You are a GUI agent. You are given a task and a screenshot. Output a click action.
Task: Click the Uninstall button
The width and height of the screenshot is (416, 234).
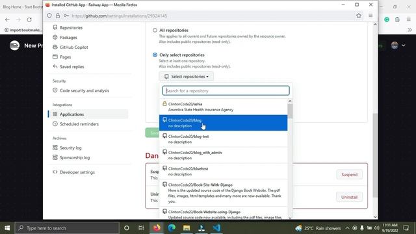coord(349,197)
